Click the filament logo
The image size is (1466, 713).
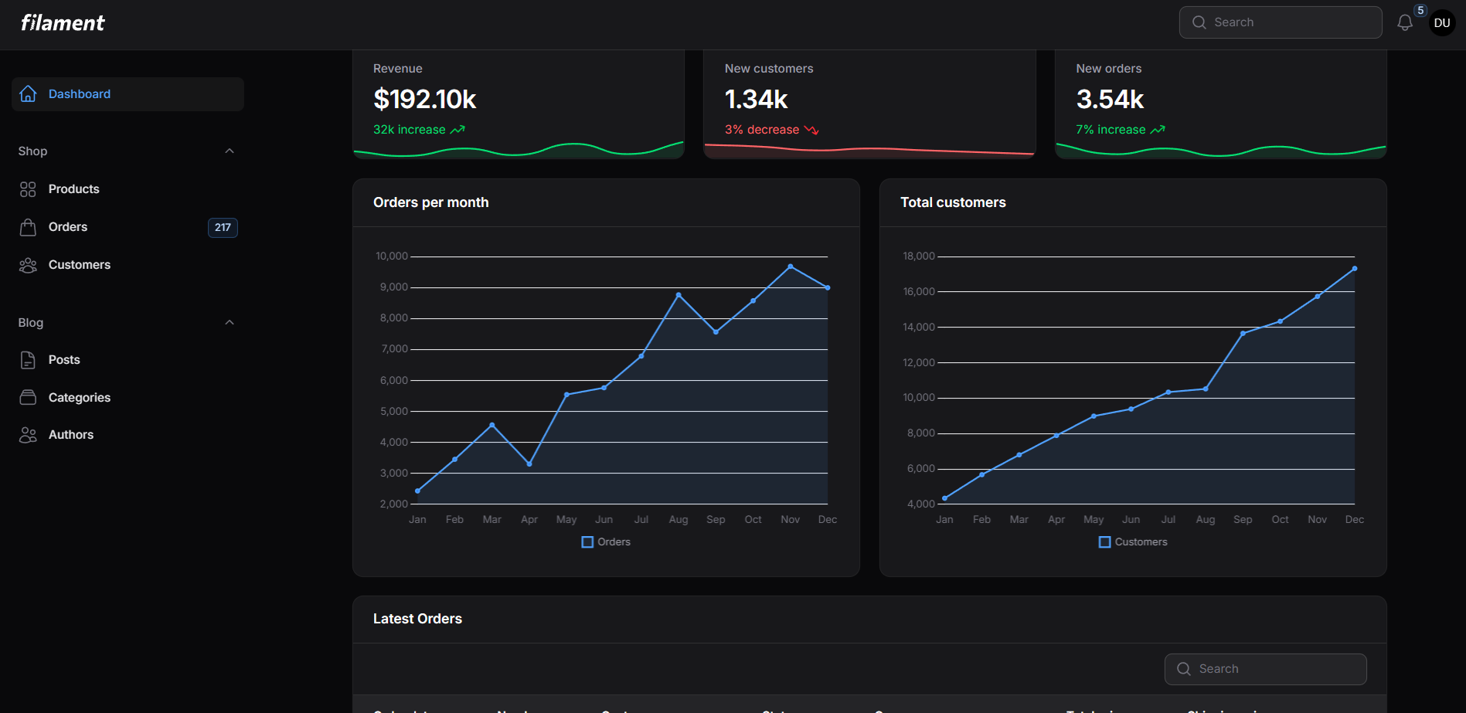[x=63, y=22]
